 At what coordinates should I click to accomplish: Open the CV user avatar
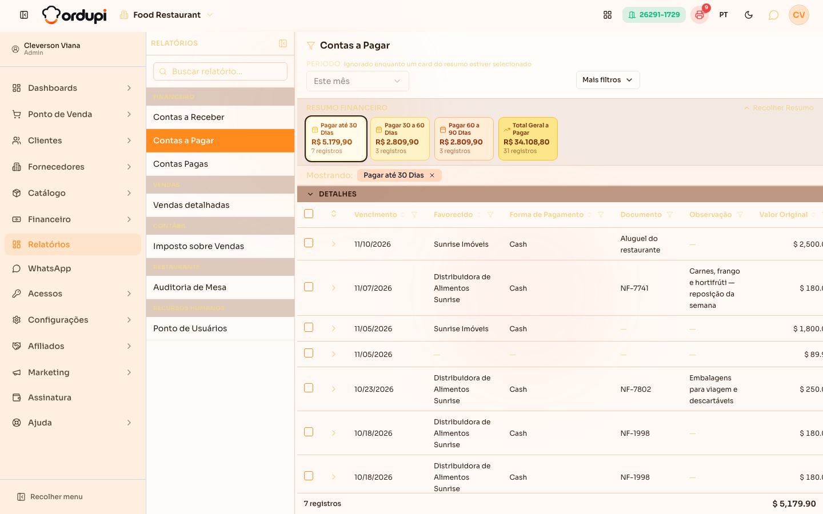799,15
